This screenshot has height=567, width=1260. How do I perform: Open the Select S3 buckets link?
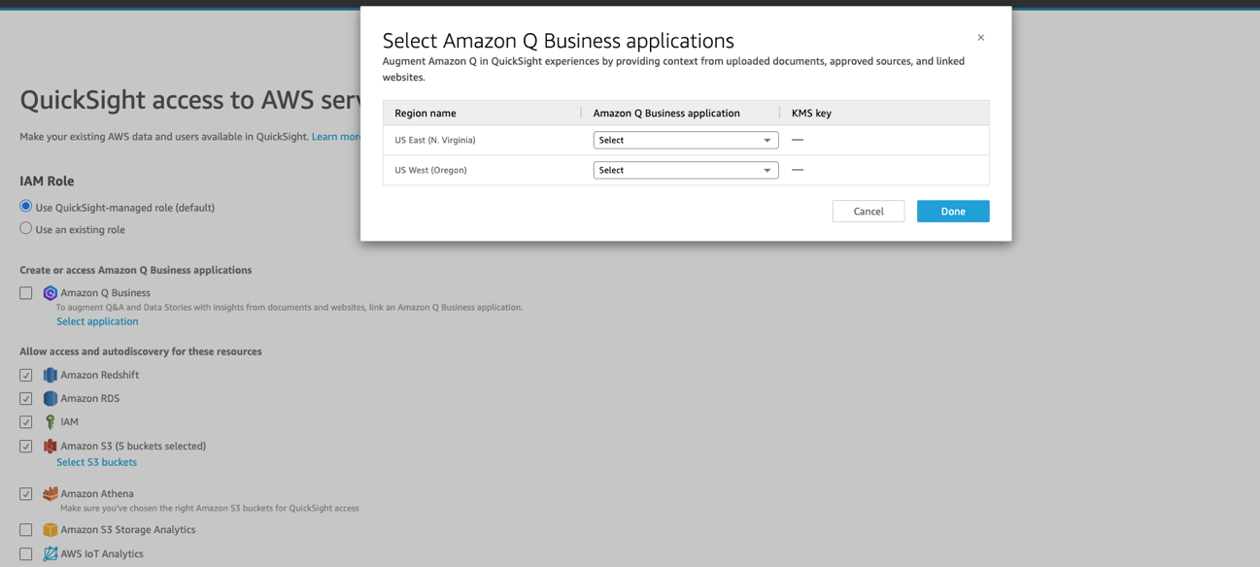[x=96, y=462]
